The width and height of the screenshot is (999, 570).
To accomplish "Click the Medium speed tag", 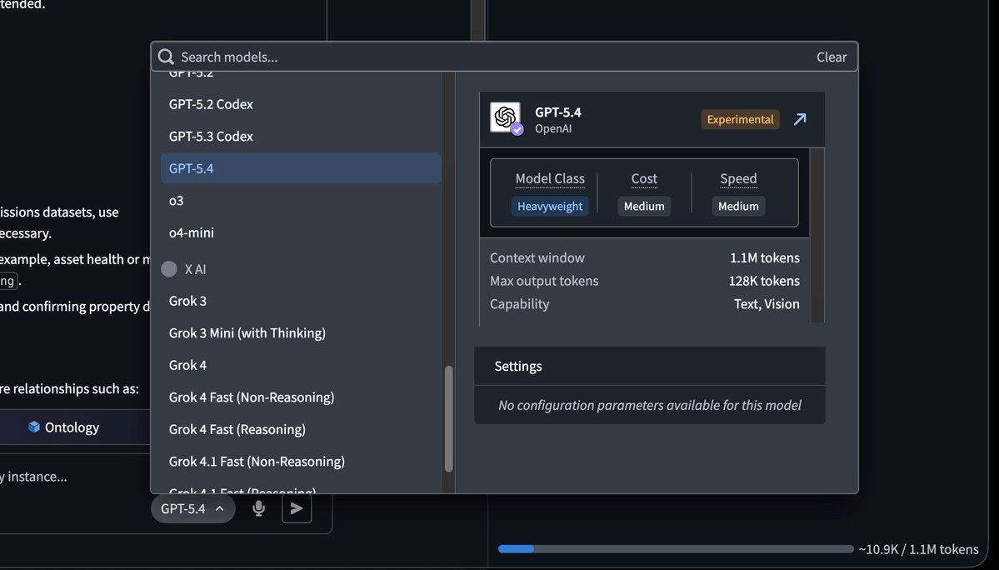I will point(737,207).
